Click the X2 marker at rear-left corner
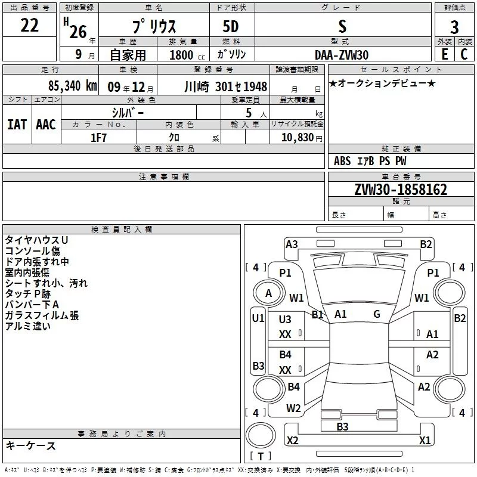This screenshot has height=477, width=477. click(x=293, y=441)
